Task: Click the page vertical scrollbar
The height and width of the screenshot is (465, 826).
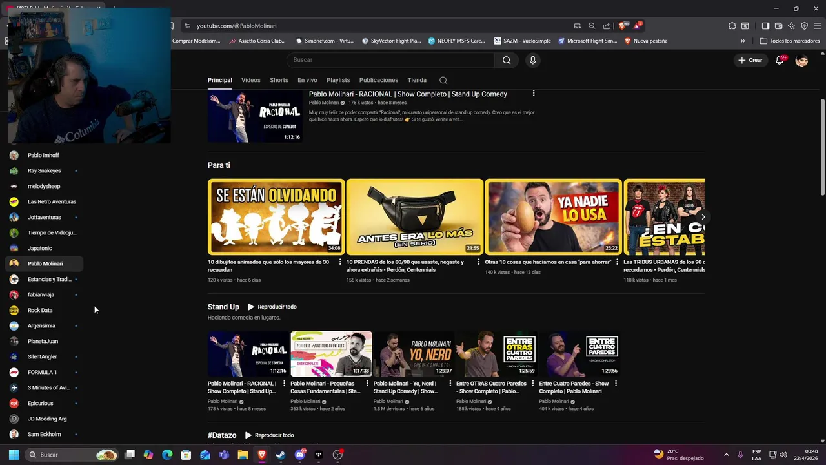Action: pos(822,147)
